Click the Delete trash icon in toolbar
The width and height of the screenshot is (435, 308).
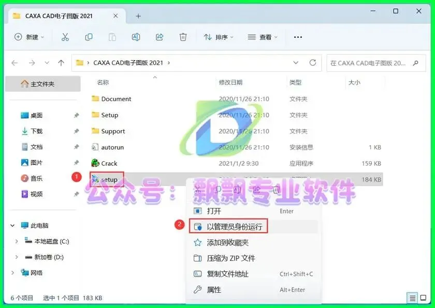[x=183, y=37]
